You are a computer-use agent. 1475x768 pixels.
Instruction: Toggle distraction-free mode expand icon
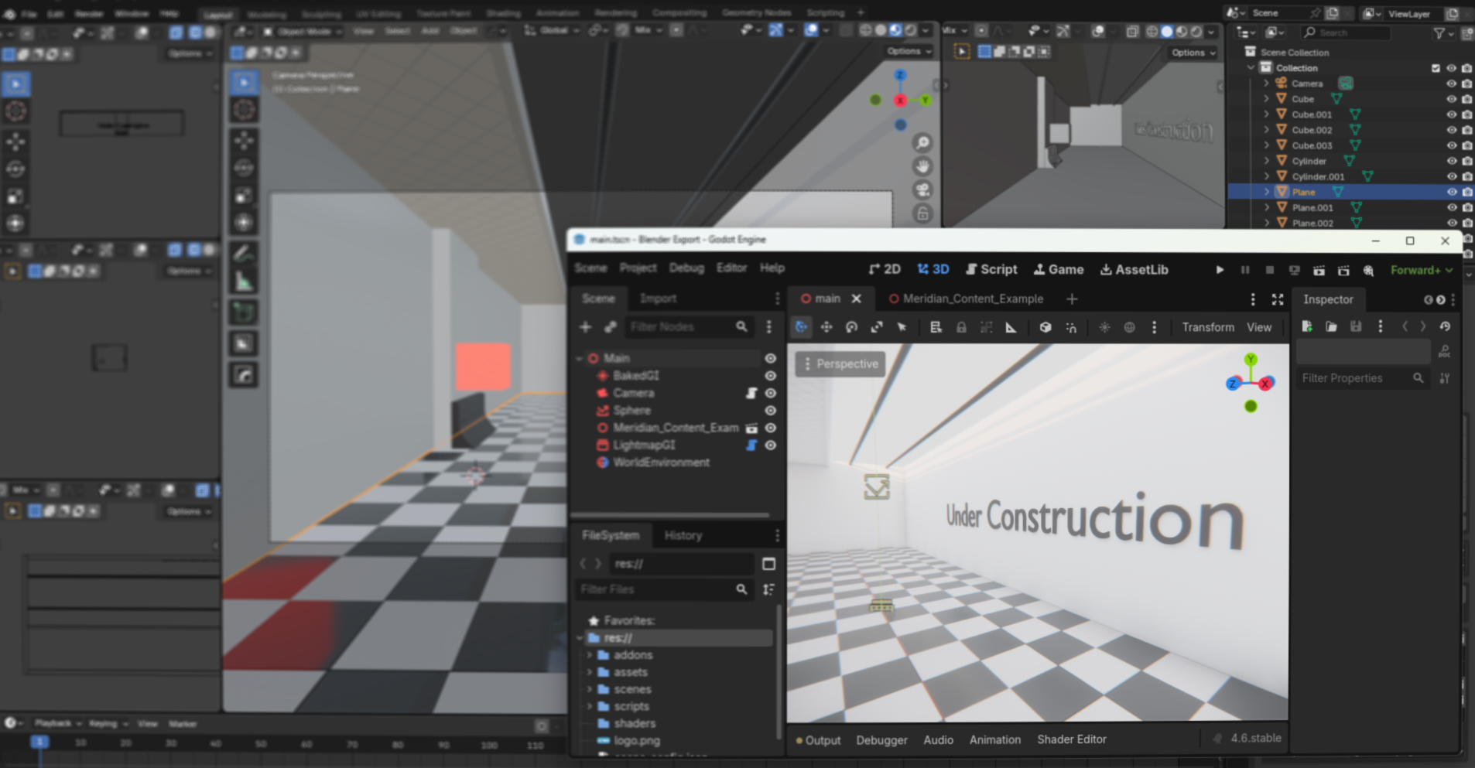pyautogui.click(x=1278, y=299)
